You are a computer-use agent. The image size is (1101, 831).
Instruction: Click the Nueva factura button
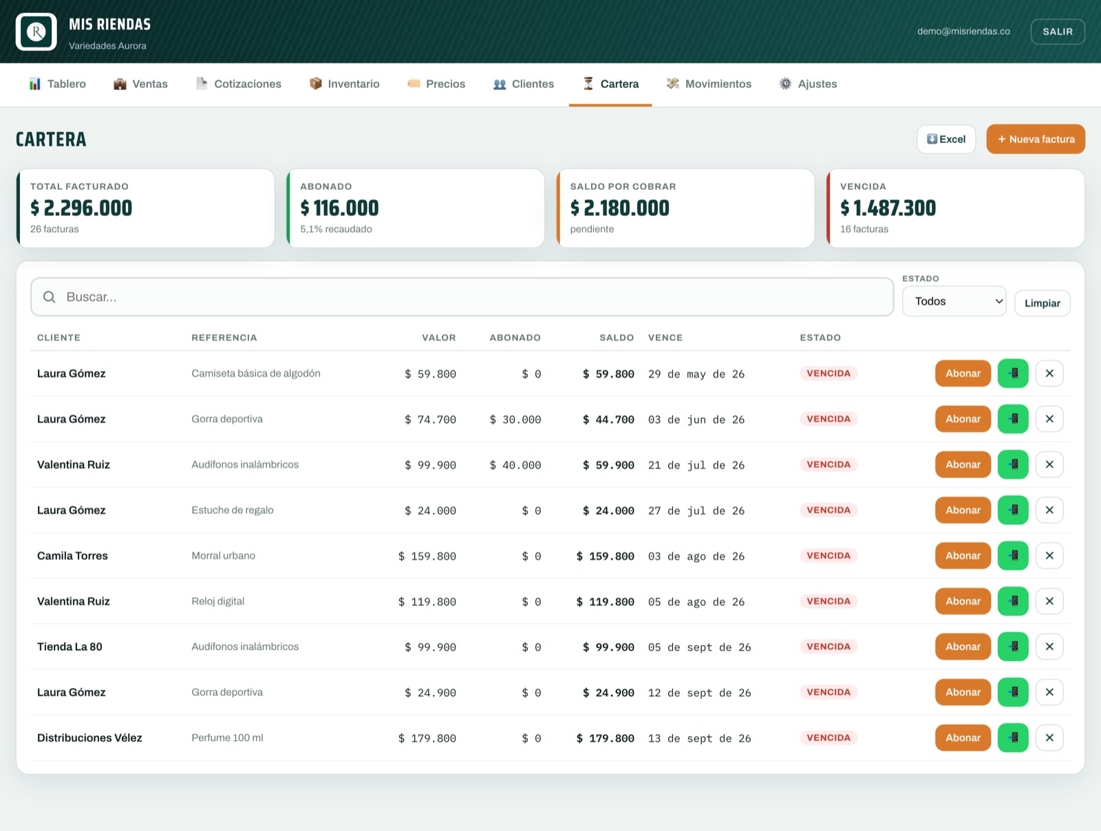point(1036,139)
